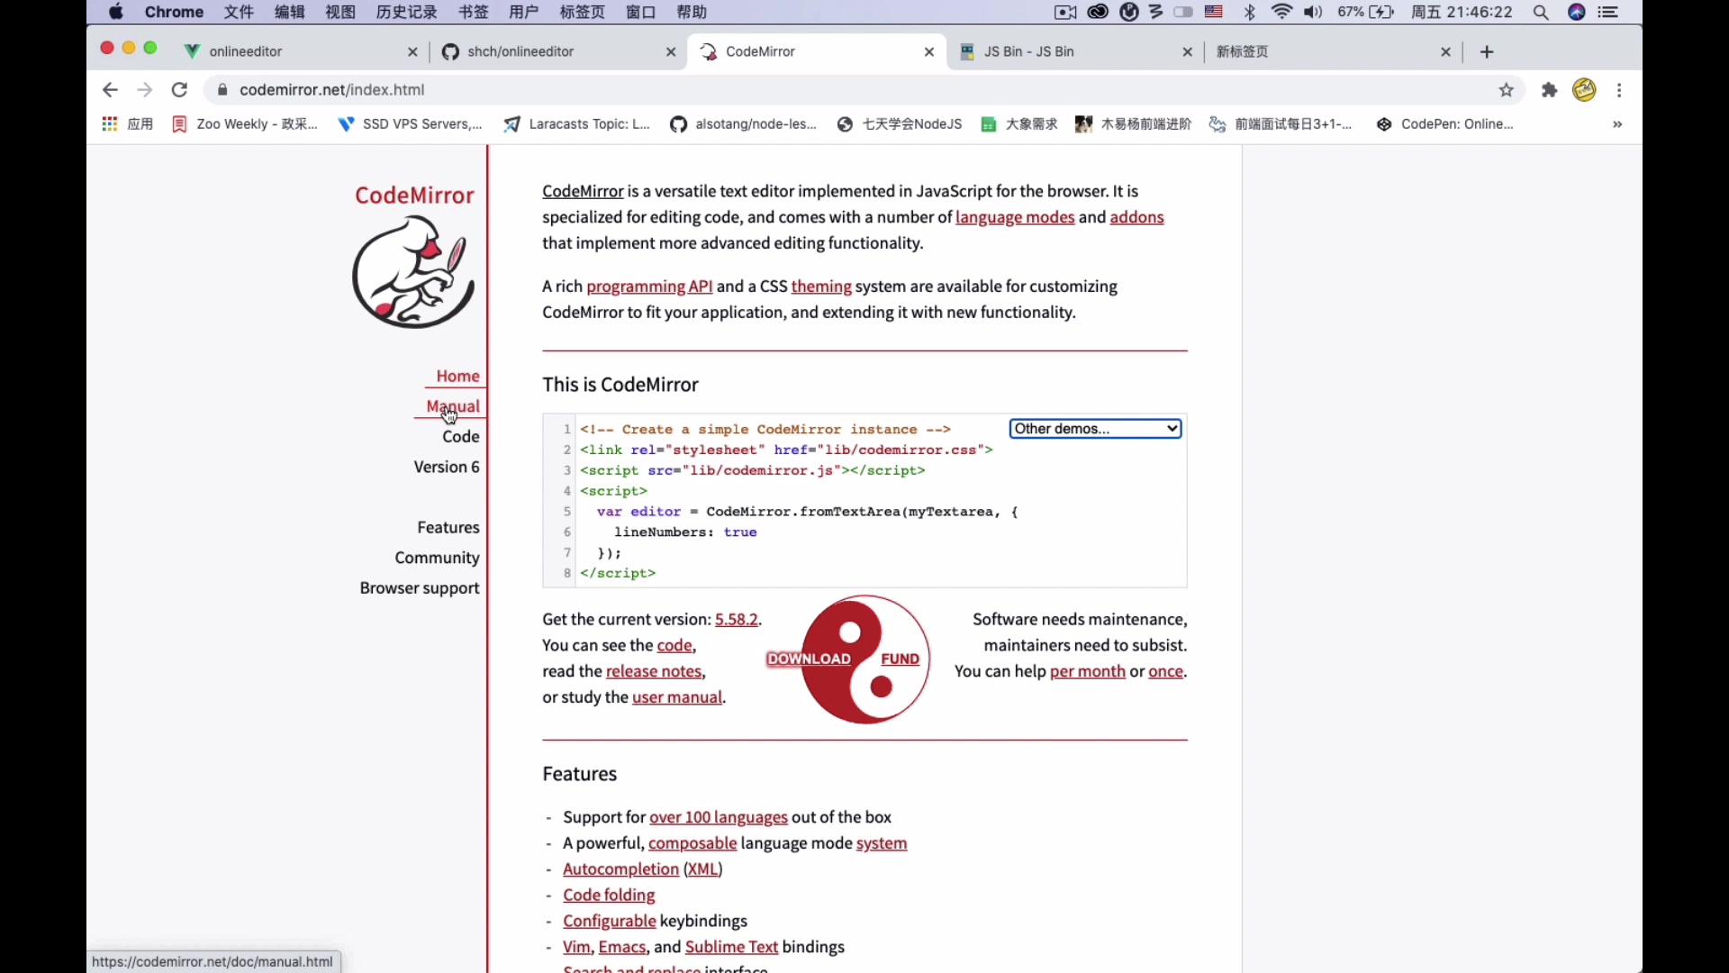Switch to the 新标签页 tab

click(1333, 52)
